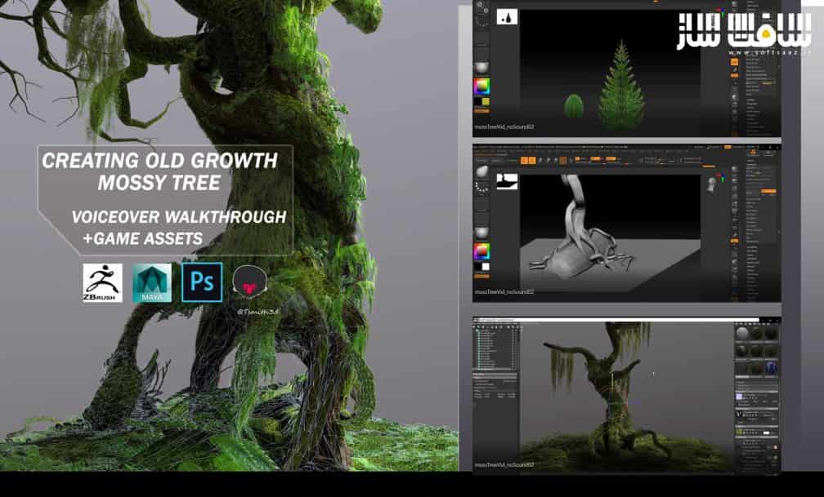Select the blue material thumbnail in bottom window
Image resolution: width=824 pixels, height=497 pixels.
tap(770, 368)
